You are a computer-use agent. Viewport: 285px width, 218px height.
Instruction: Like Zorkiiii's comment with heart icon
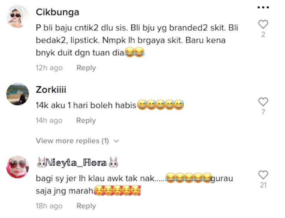pos(263,102)
